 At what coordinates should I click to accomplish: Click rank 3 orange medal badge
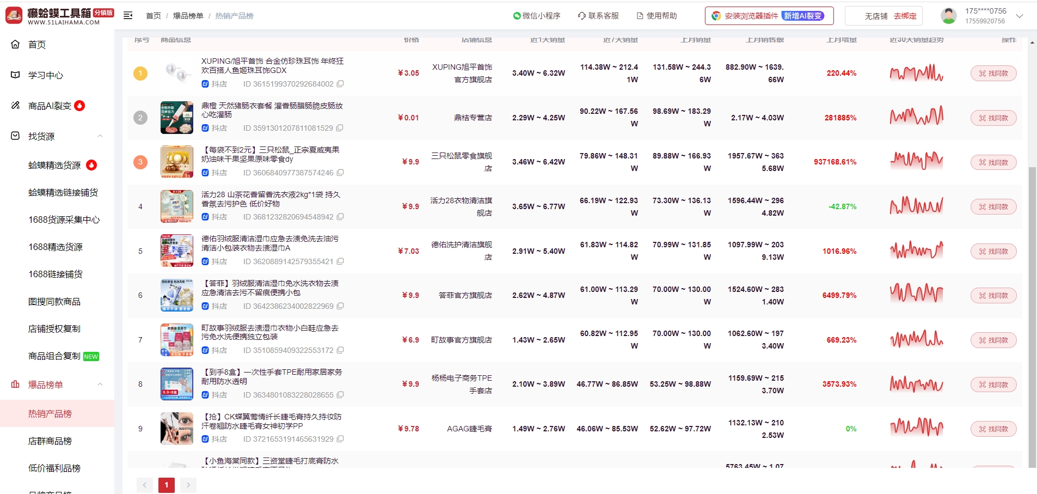(x=140, y=162)
